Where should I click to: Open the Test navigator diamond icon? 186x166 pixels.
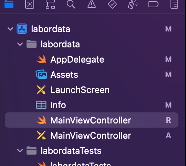point(112,4)
